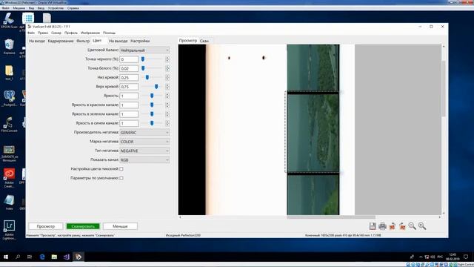Image resolution: width=474 pixels, height=267 pixels.
Task: Open the test_1 folder on desktop
Action: pyautogui.click(x=9, y=73)
